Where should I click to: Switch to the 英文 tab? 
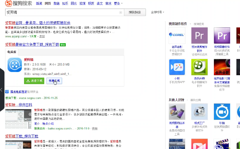100,3
